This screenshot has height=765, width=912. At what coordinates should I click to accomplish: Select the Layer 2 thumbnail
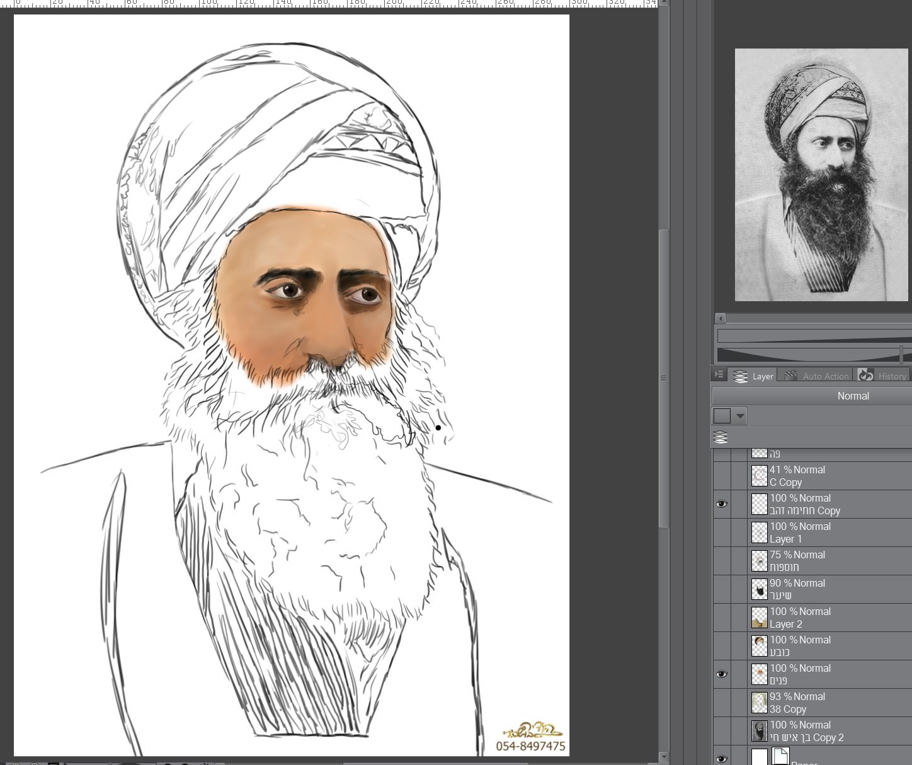760,618
